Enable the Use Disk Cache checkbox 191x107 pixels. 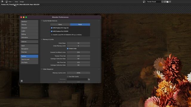(x=68, y=77)
